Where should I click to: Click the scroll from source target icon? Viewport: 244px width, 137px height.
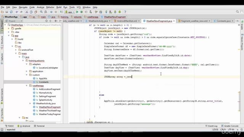[x=47, y=21]
